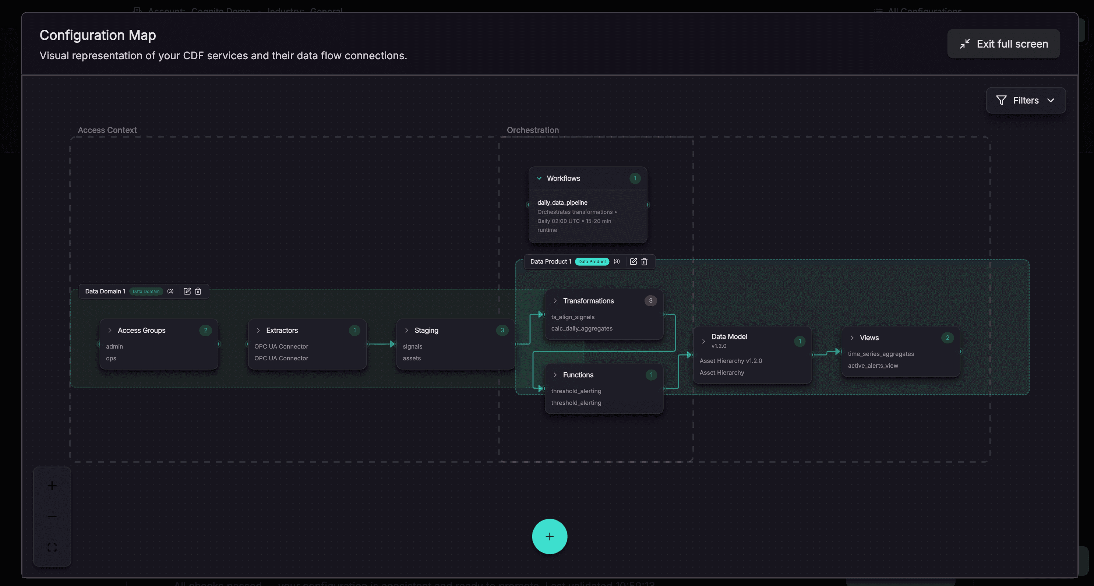The image size is (1094, 586).
Task: Select the ts_align_signals transformation entry
Action: (x=572, y=317)
